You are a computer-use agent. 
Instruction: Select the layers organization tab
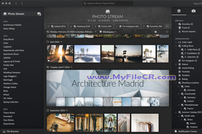[179, 11]
